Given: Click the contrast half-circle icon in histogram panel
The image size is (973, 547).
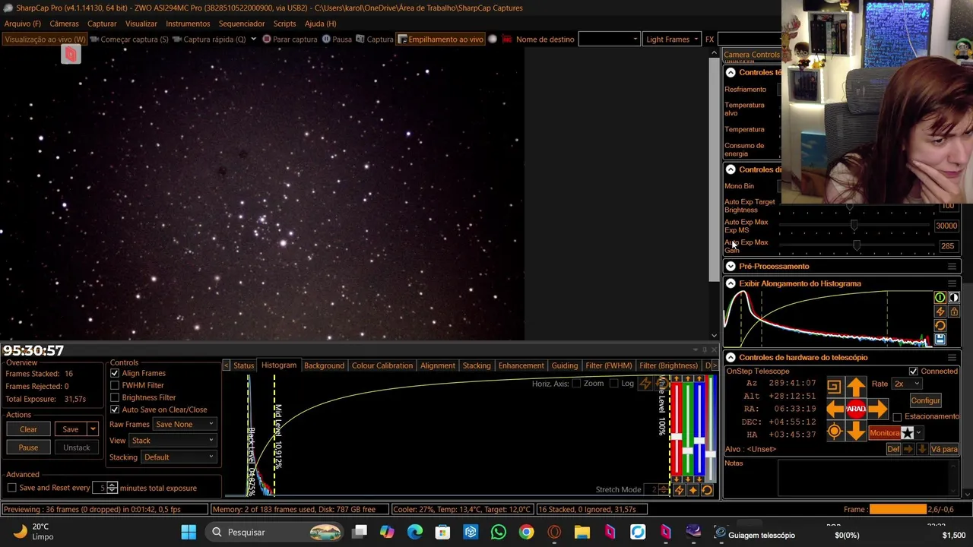Looking at the screenshot, I should tap(954, 298).
